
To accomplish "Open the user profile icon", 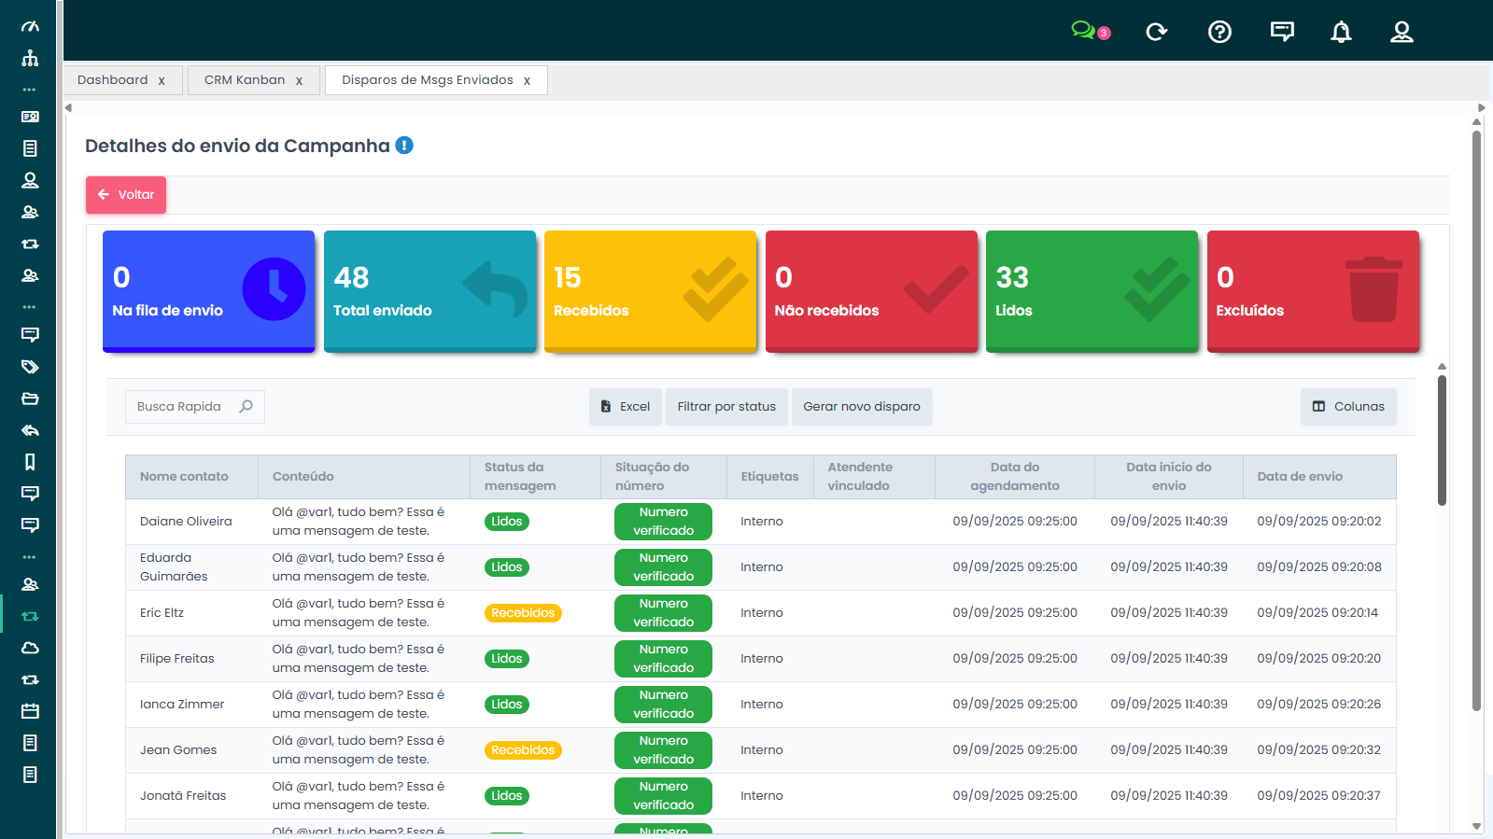I will 1401,32.
